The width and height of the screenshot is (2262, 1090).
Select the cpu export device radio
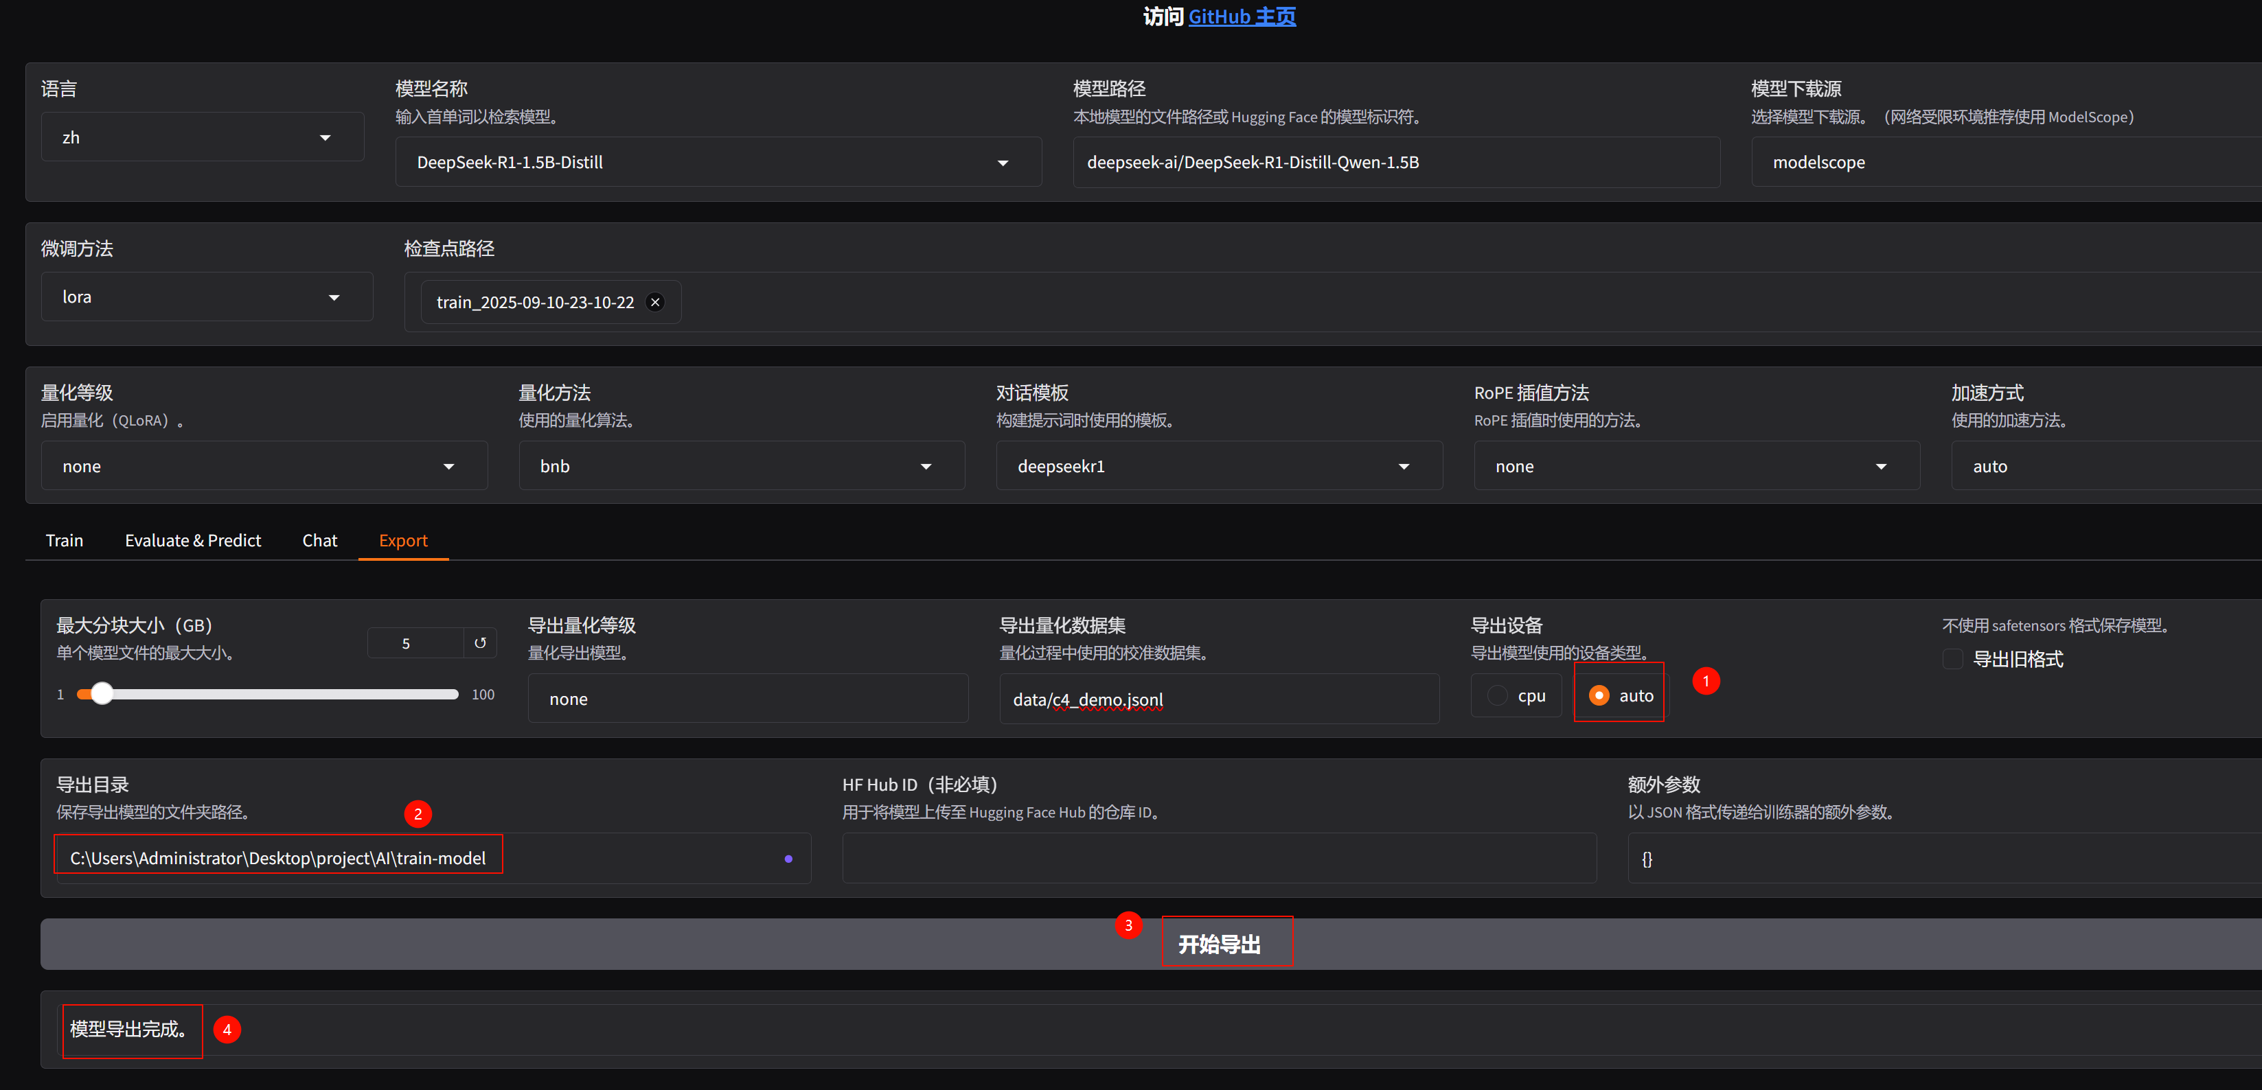pyautogui.click(x=1497, y=696)
